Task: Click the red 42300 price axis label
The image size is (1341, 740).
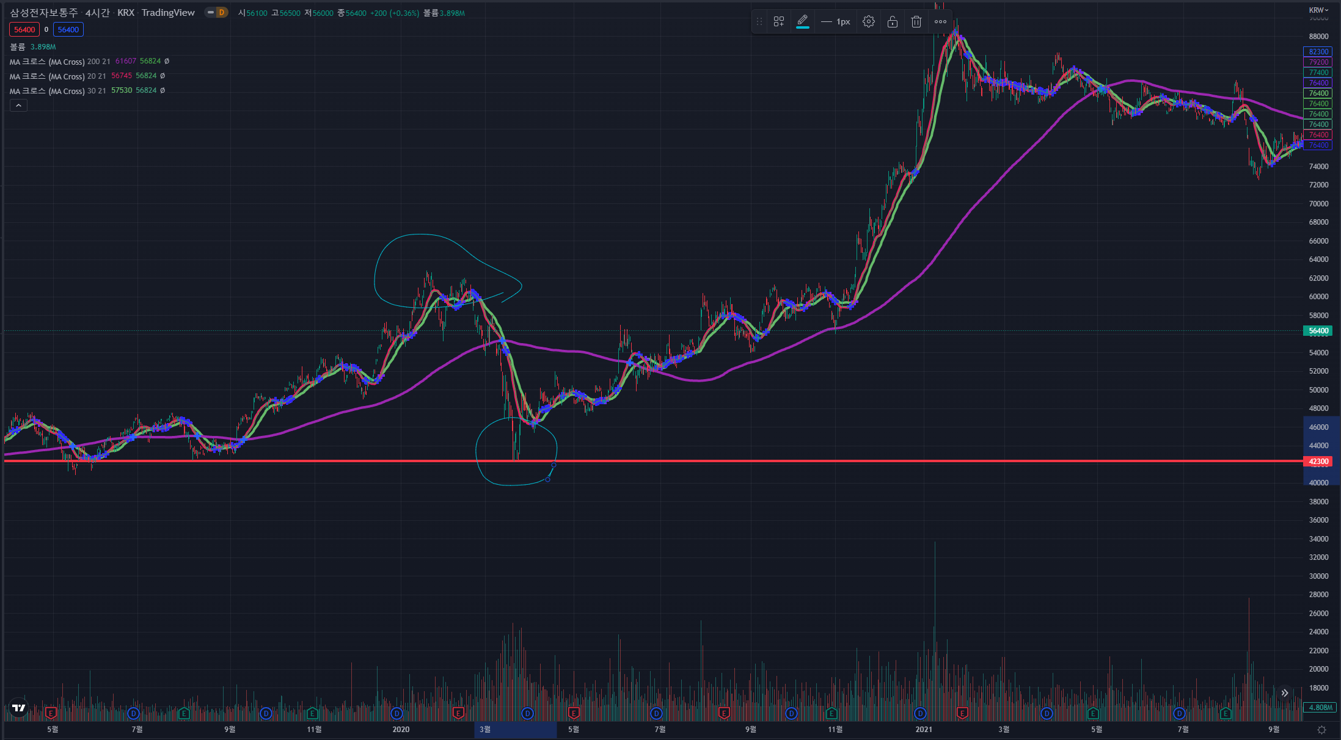Action: pyautogui.click(x=1318, y=462)
